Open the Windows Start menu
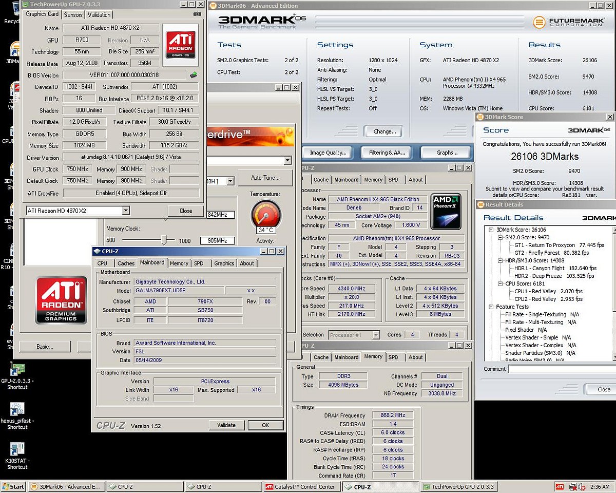 point(13,486)
